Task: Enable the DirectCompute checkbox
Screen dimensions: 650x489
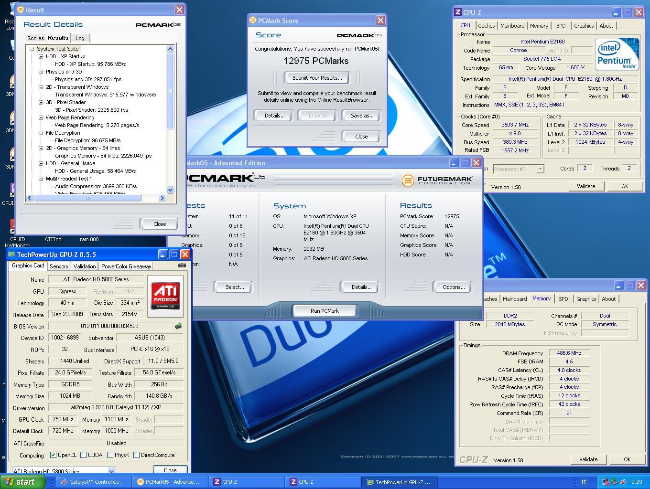Action: pos(136,455)
